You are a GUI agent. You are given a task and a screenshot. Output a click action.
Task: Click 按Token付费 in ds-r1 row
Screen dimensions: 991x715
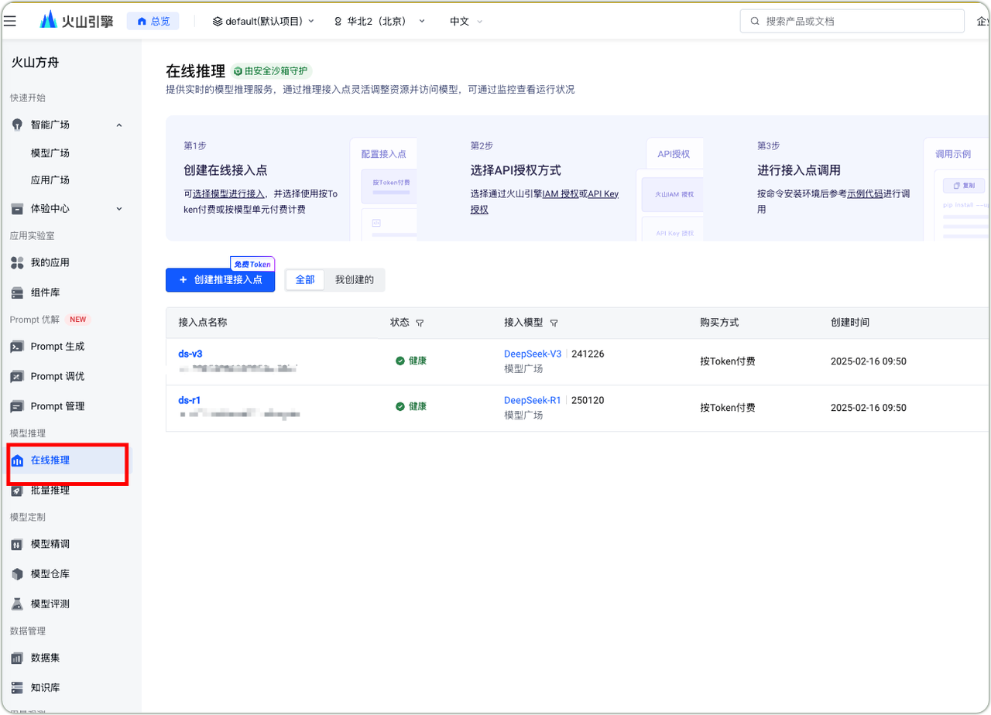pyautogui.click(x=728, y=408)
